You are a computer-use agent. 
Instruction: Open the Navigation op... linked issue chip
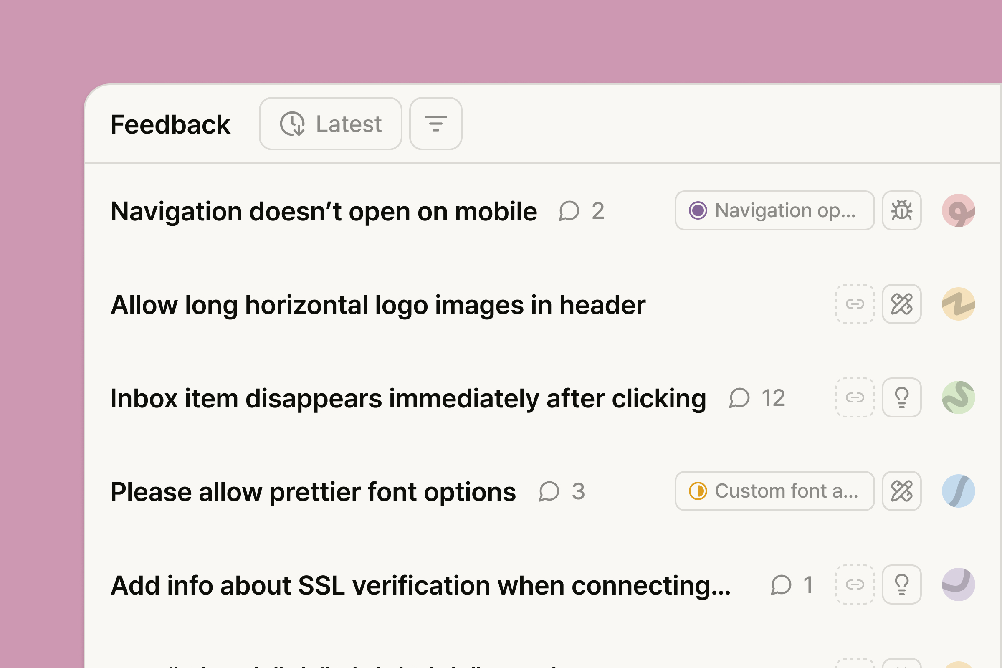click(774, 210)
